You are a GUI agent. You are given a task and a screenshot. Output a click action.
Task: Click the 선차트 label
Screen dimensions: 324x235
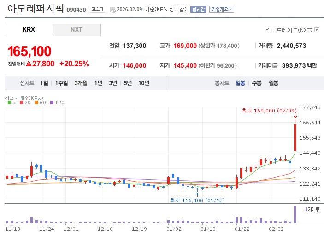[x=27, y=83]
